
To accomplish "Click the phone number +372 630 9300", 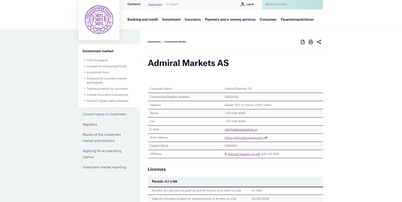I will 235,113.
